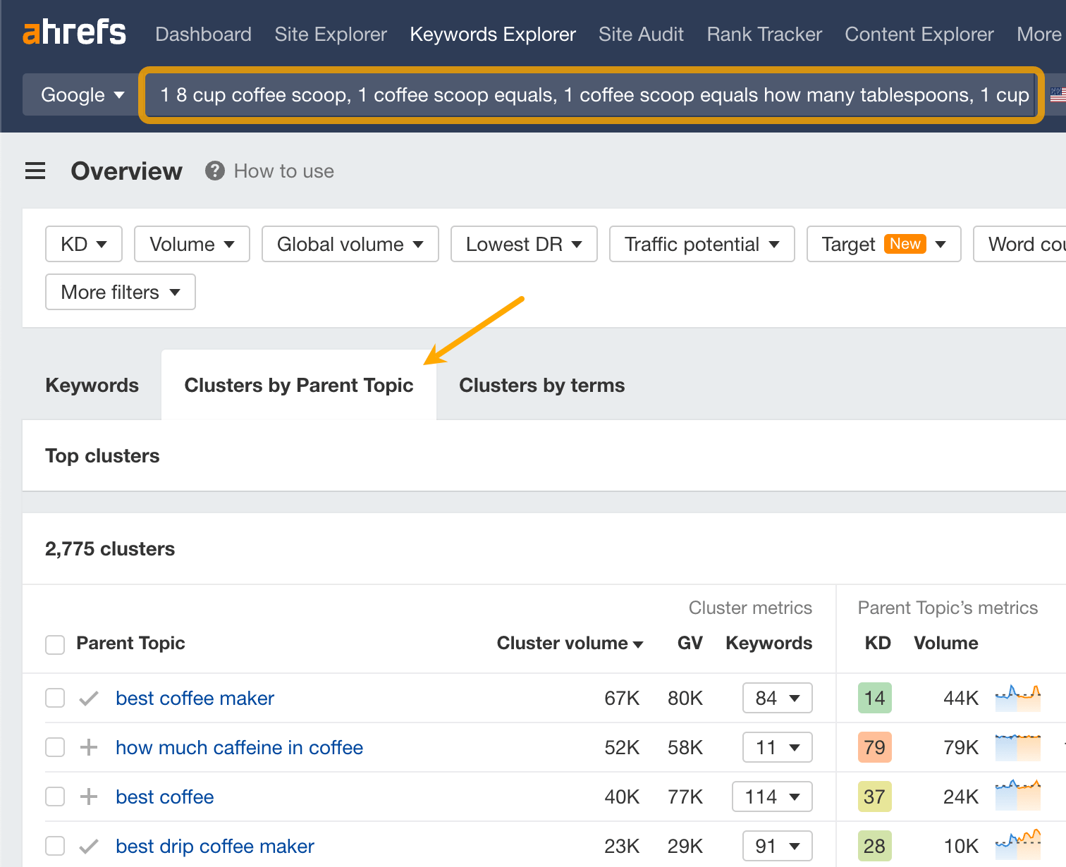Switch to the 'Clusters by terms' tab

[541, 385]
